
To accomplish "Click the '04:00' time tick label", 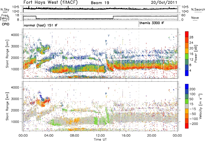I will (x=49, y=136).
